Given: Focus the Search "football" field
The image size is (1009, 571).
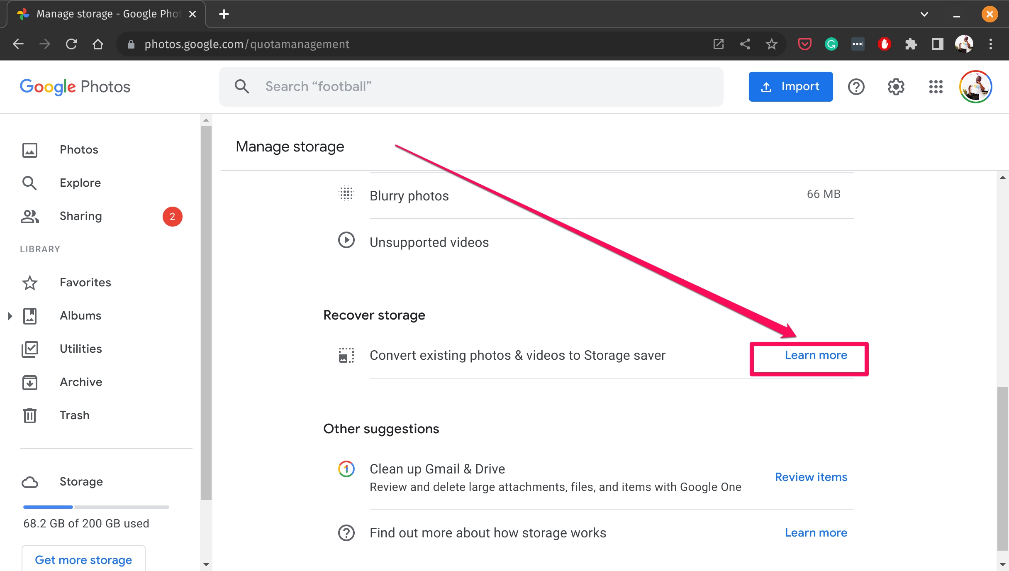Looking at the screenshot, I should 471,87.
